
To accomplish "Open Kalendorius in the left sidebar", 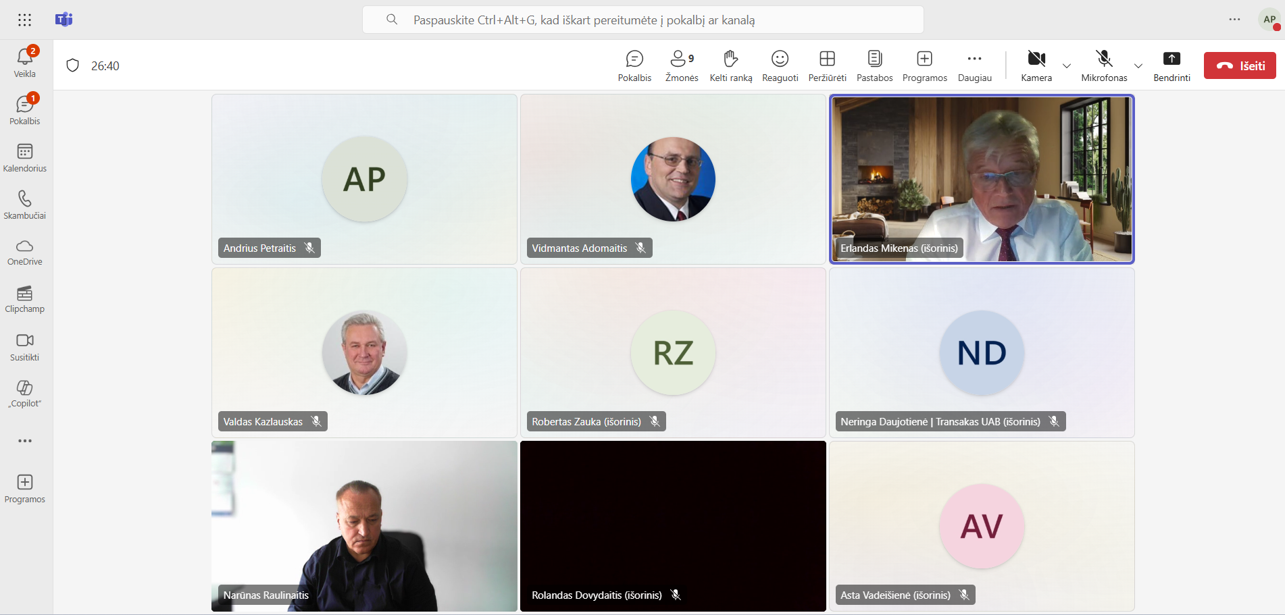I will 25,157.
